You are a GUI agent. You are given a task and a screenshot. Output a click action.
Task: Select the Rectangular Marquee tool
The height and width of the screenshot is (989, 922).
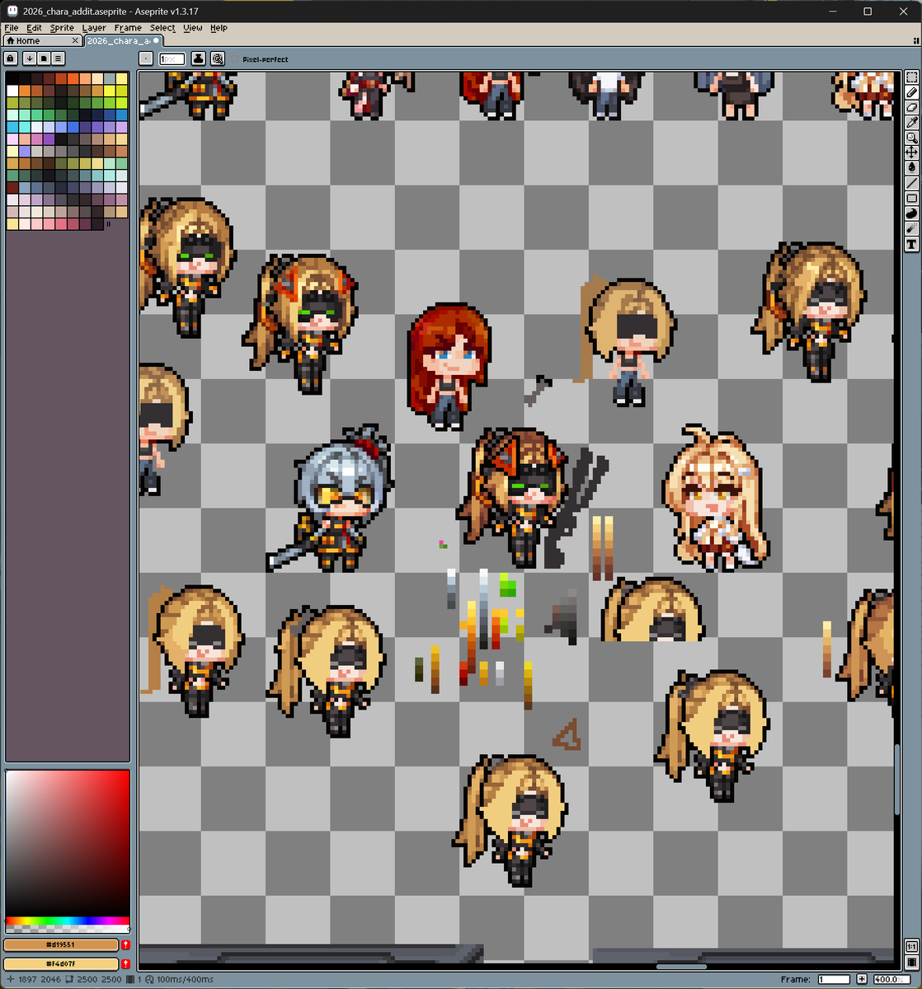[912, 77]
